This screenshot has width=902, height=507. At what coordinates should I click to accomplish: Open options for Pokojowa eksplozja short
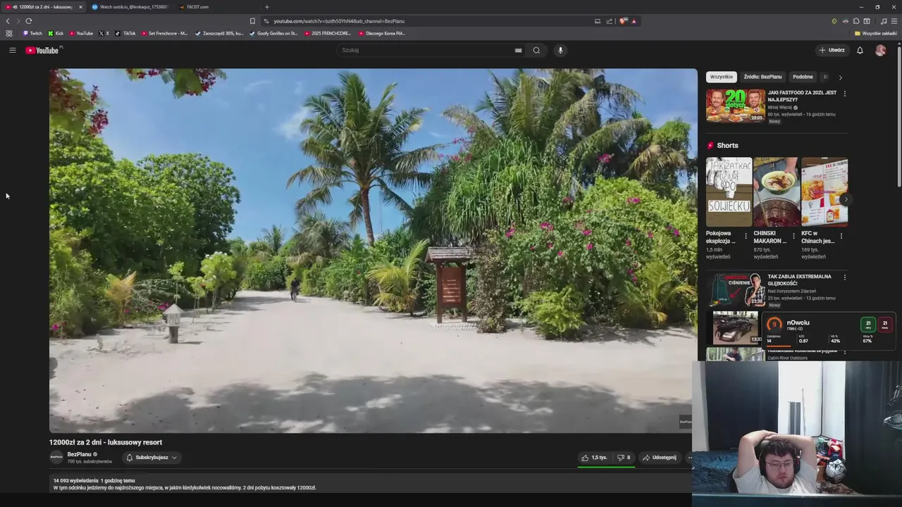746,236
